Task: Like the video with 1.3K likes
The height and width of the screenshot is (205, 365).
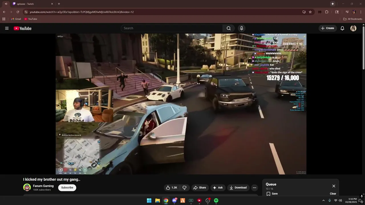Action: point(172,188)
